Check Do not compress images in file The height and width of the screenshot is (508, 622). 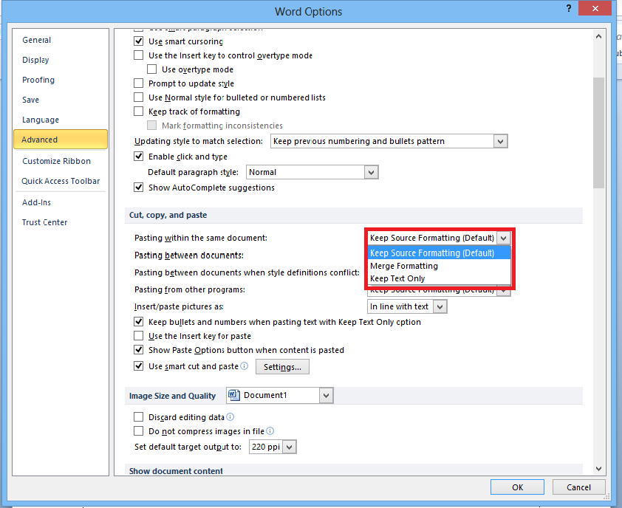[x=138, y=430]
